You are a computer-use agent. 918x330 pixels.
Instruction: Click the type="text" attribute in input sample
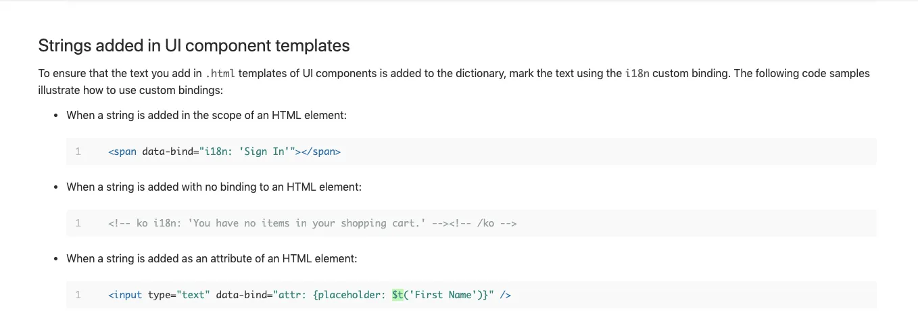tap(179, 295)
